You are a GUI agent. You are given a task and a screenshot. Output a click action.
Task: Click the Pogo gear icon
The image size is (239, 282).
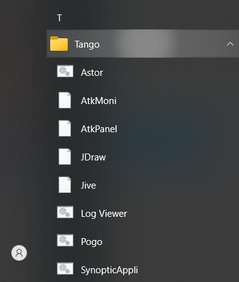coord(65,241)
